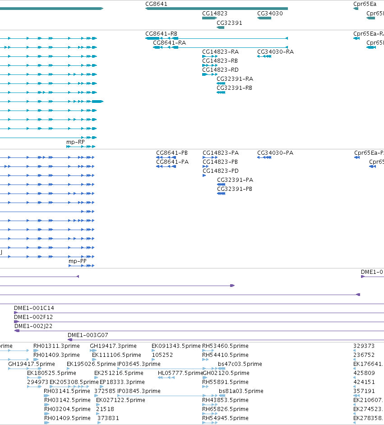Select protein CG34030-PA

coord(275,153)
